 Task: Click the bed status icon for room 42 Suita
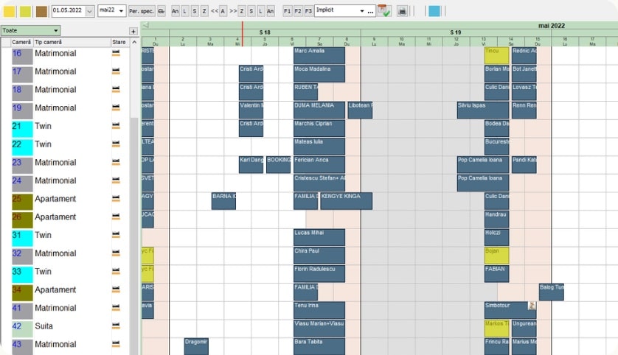pos(116,326)
